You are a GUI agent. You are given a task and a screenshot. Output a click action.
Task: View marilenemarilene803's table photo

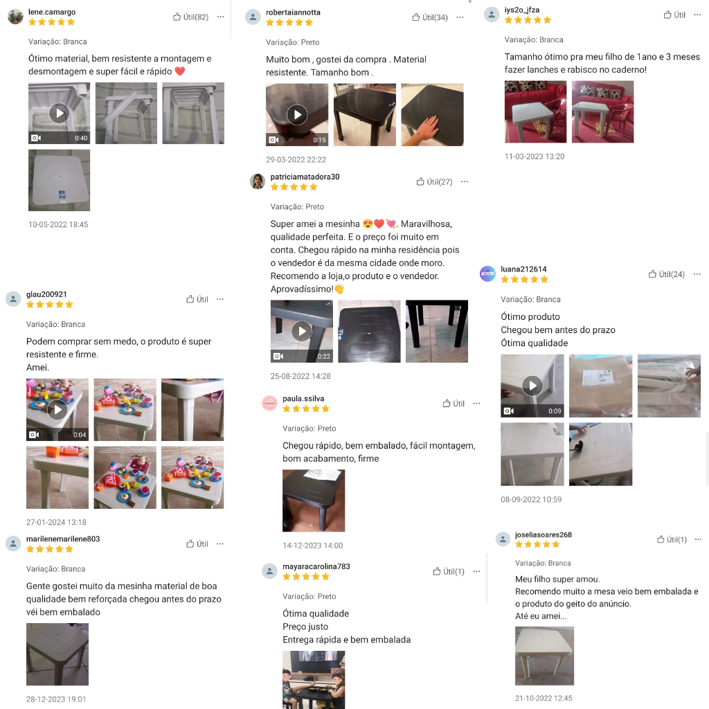57,654
